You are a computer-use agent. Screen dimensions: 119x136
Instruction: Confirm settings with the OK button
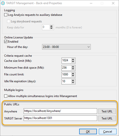pyautogui.click(x=88, y=131)
